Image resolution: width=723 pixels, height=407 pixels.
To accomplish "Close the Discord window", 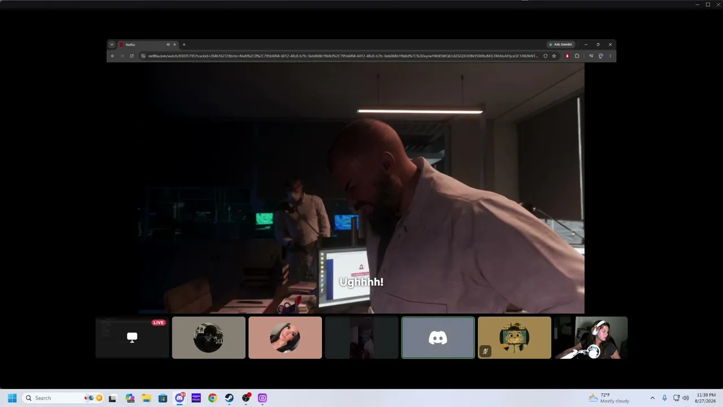I will (x=718, y=5).
